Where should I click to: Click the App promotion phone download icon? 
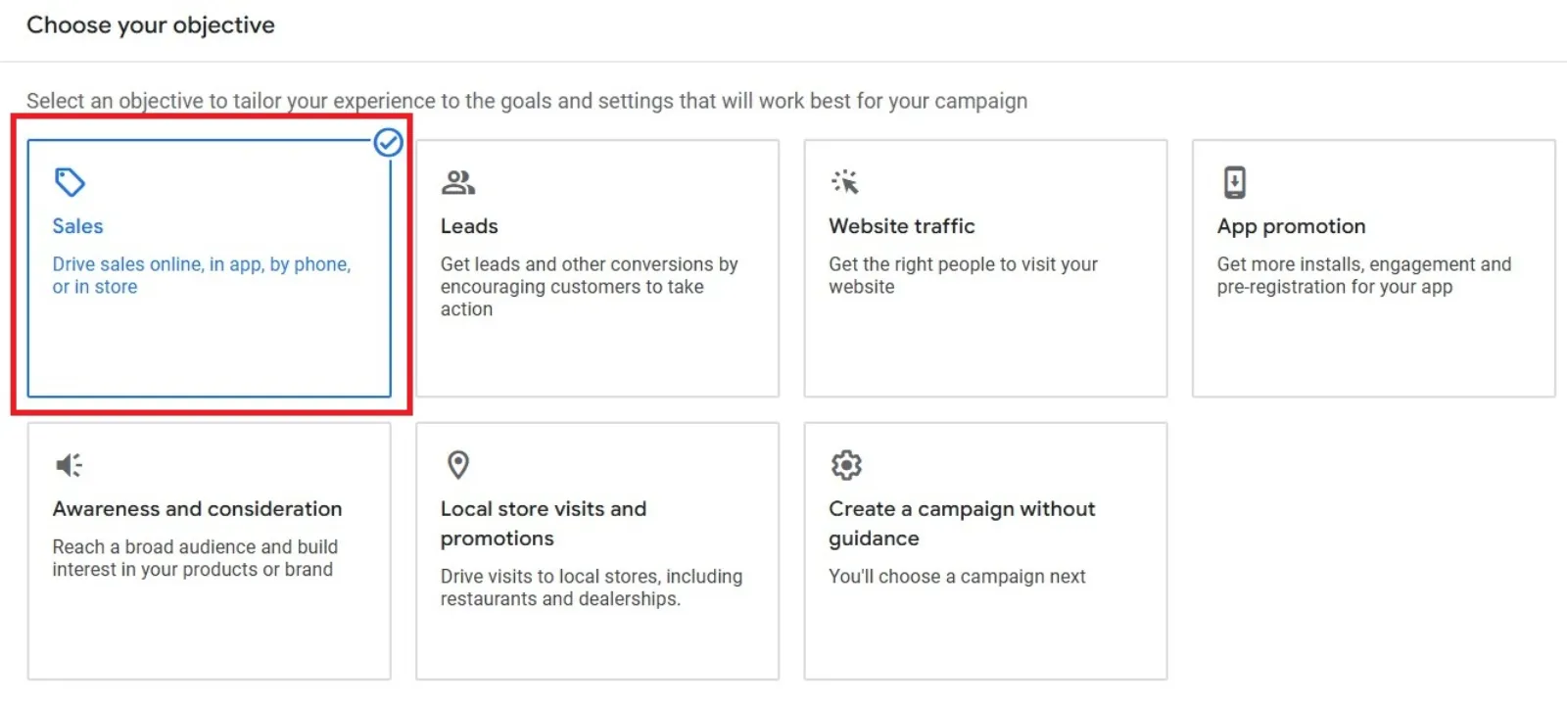click(x=1234, y=182)
